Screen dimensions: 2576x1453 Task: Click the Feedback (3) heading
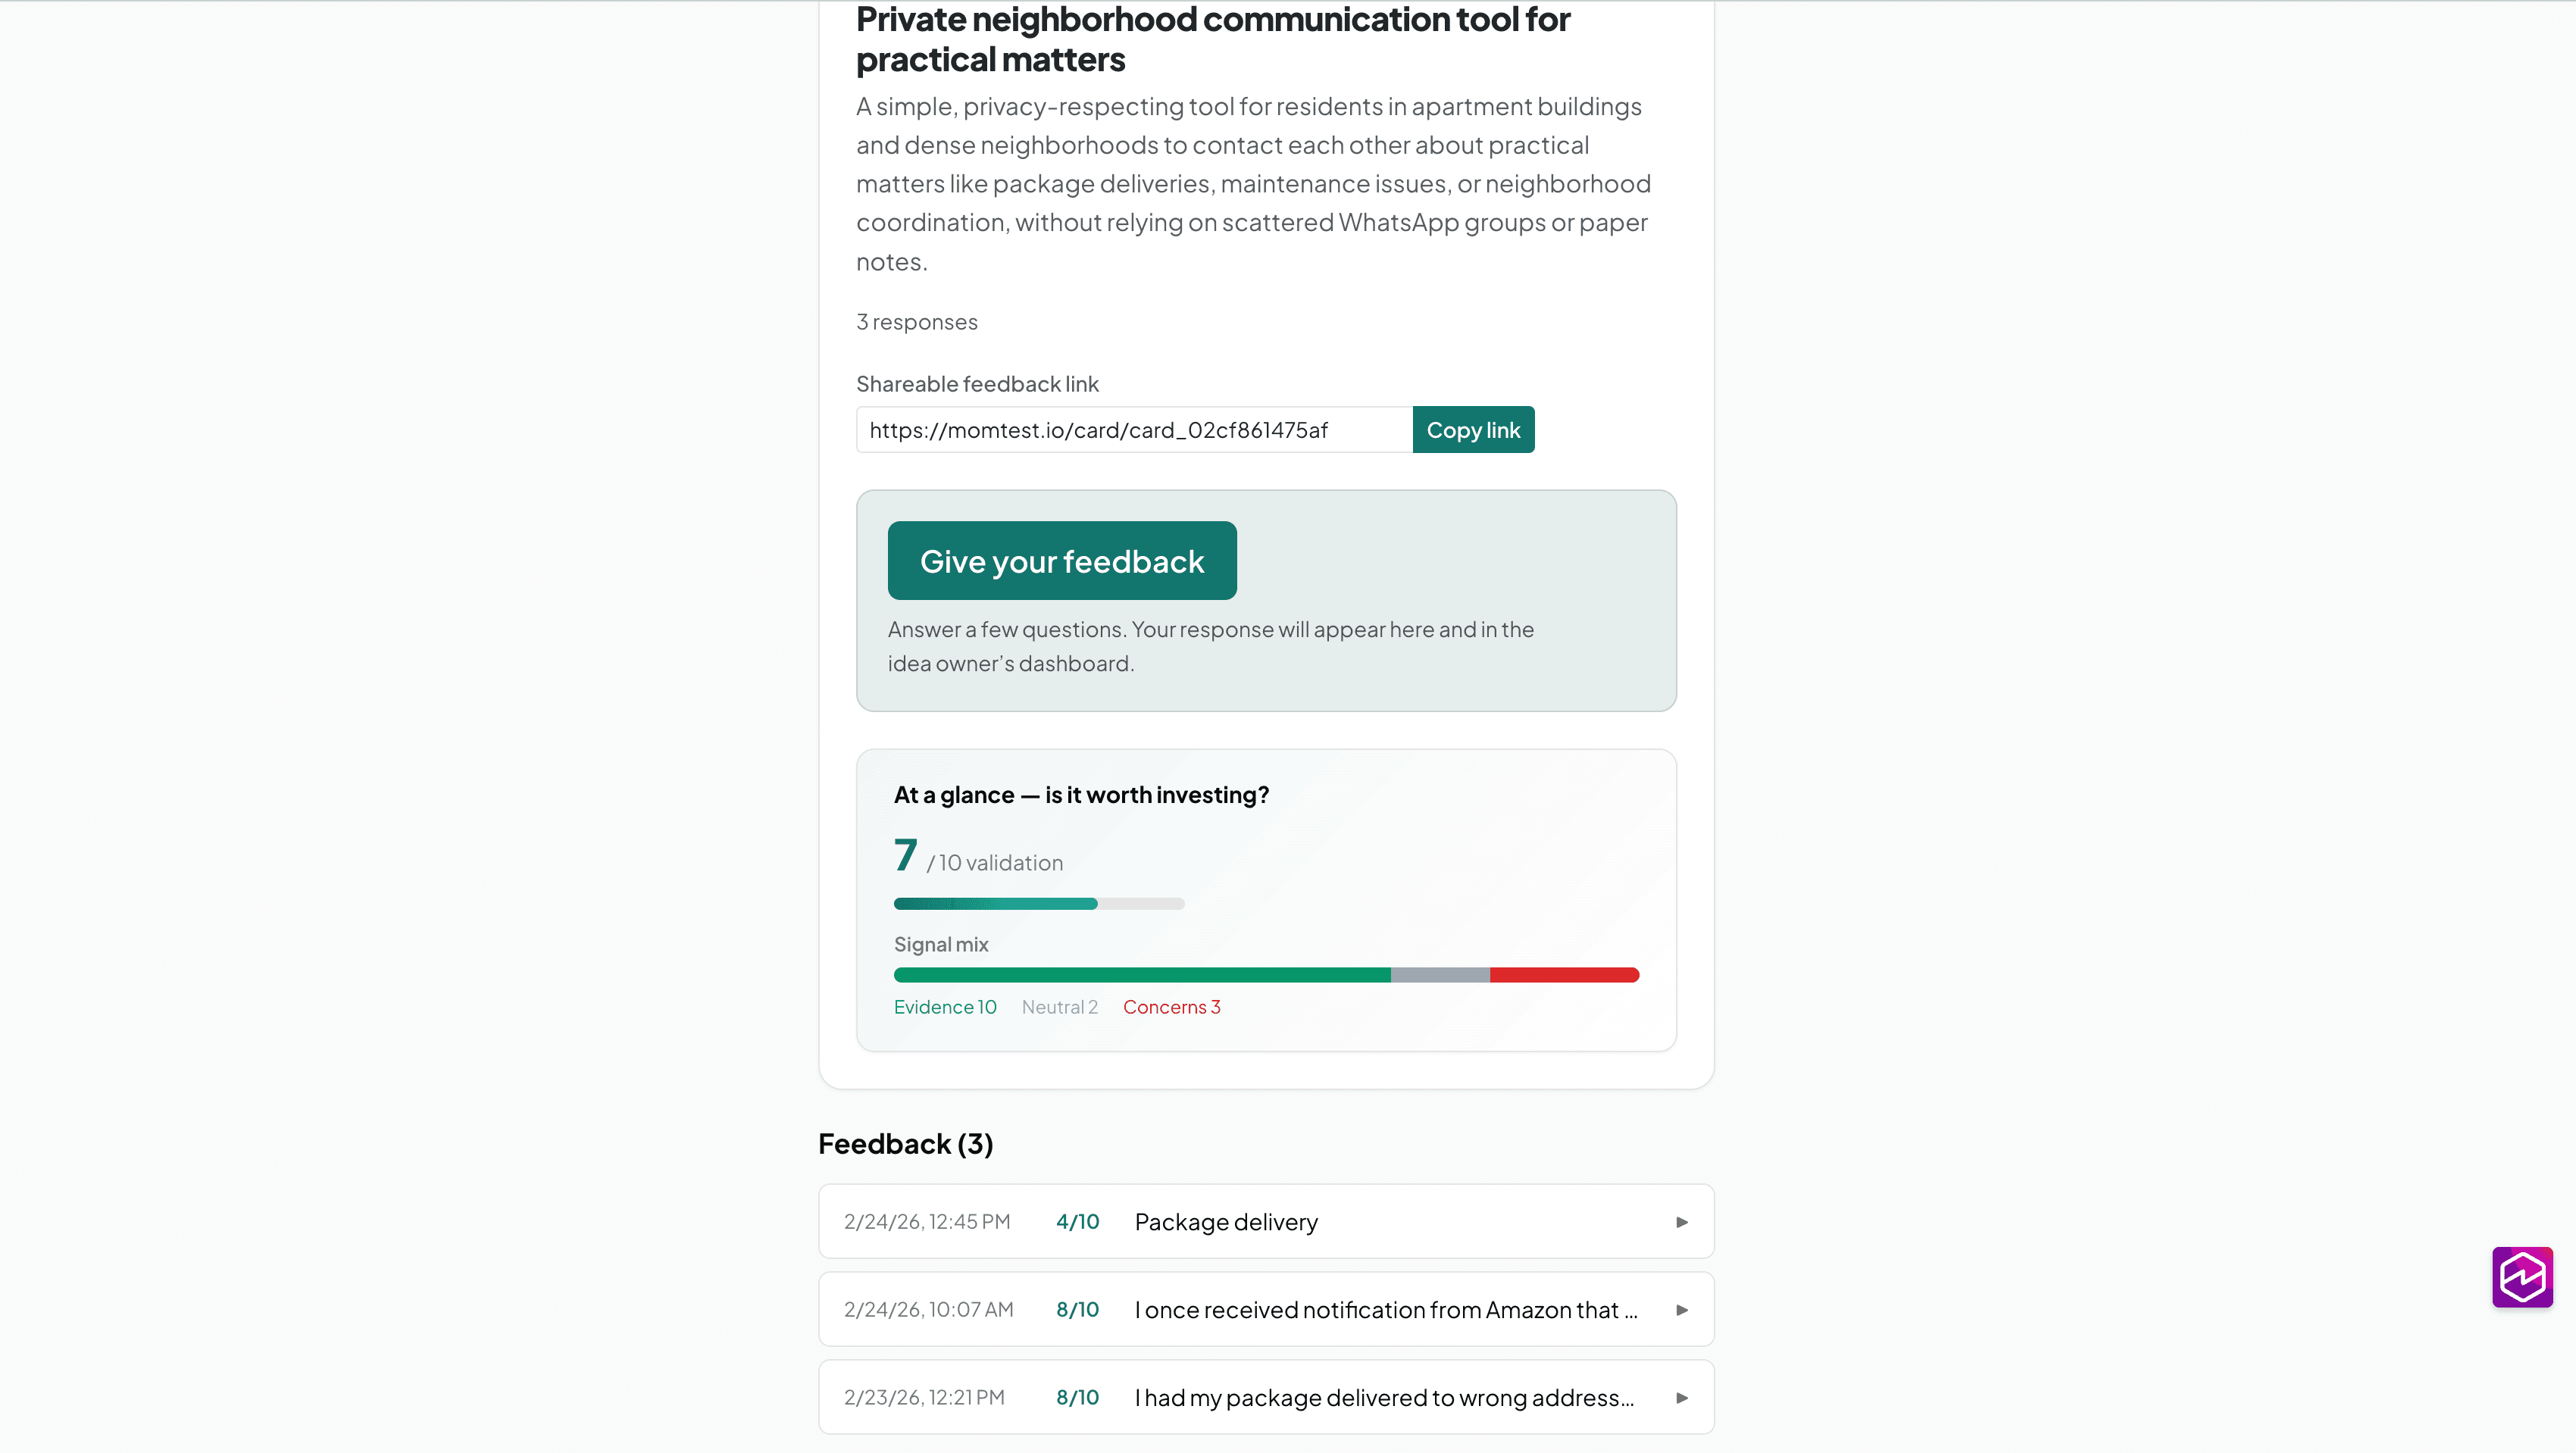tap(905, 1143)
